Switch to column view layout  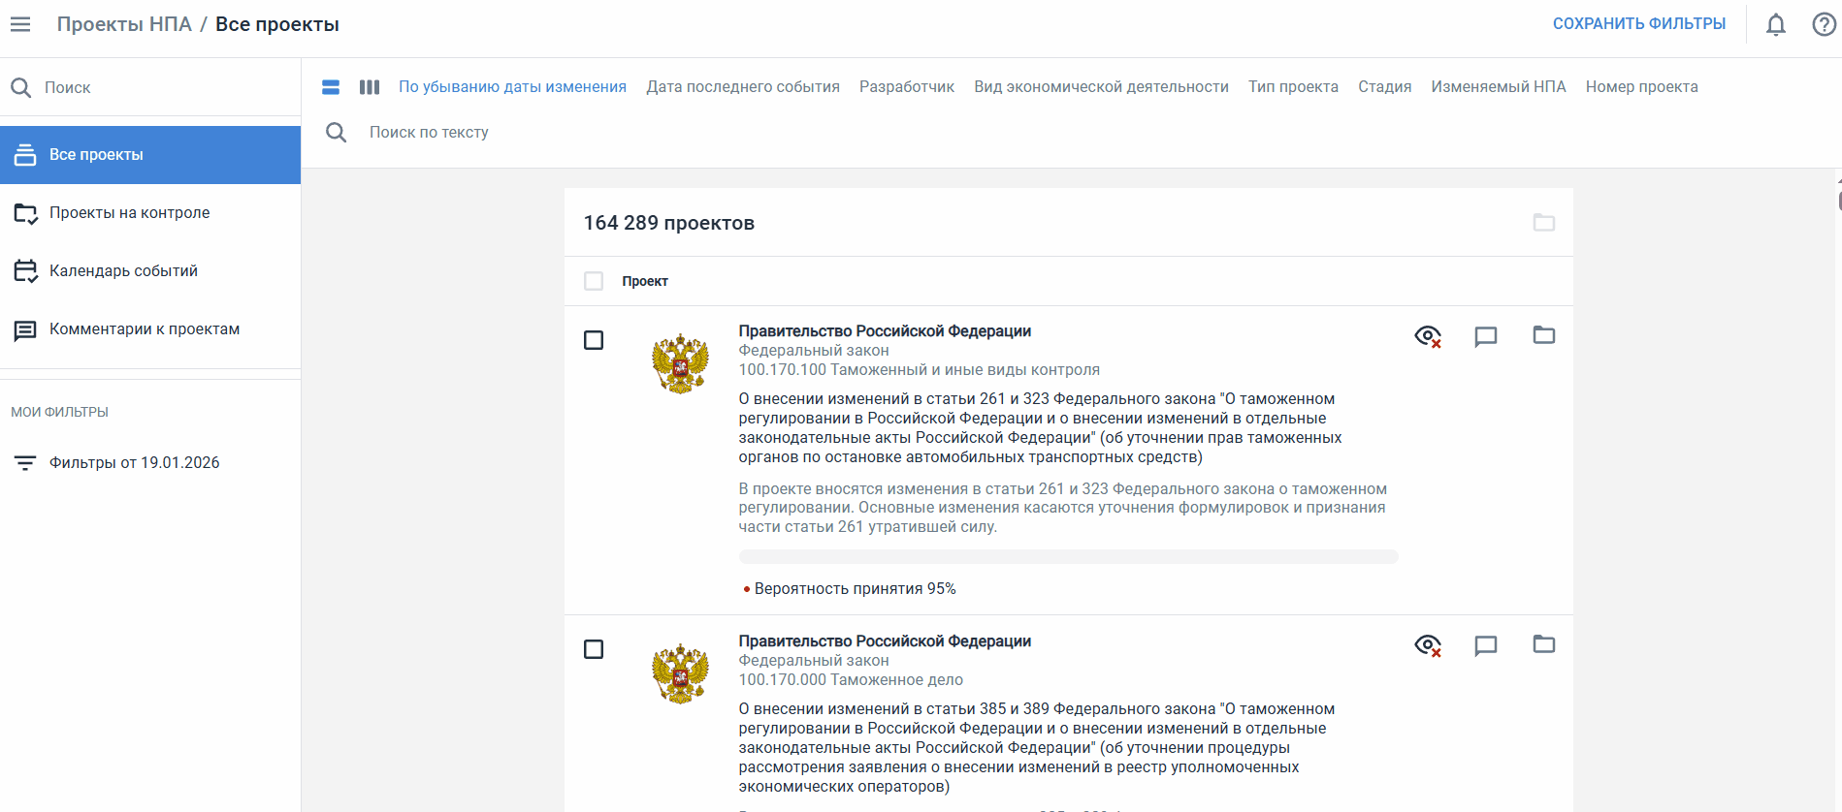coord(370,87)
